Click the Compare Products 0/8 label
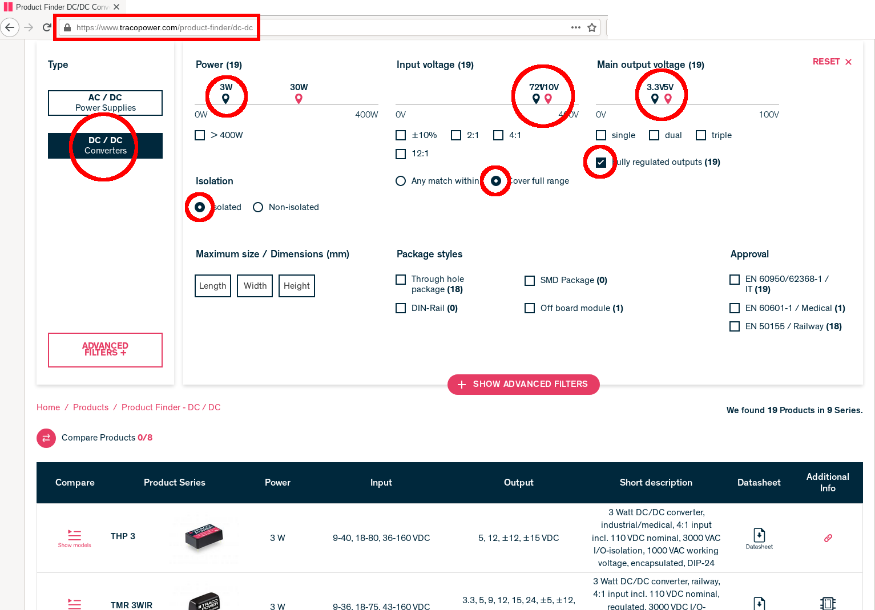 pos(107,438)
